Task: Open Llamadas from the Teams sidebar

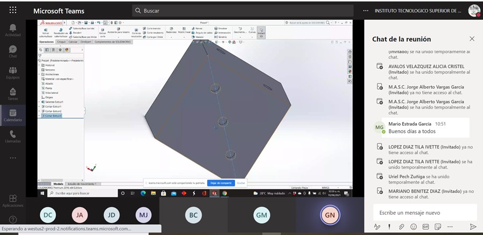Action: (x=13, y=137)
